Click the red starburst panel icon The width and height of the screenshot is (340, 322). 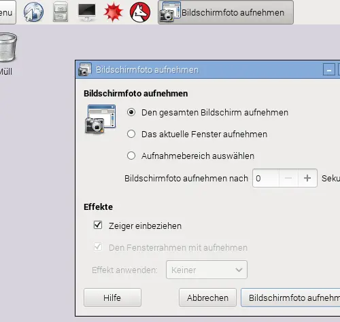tap(113, 12)
